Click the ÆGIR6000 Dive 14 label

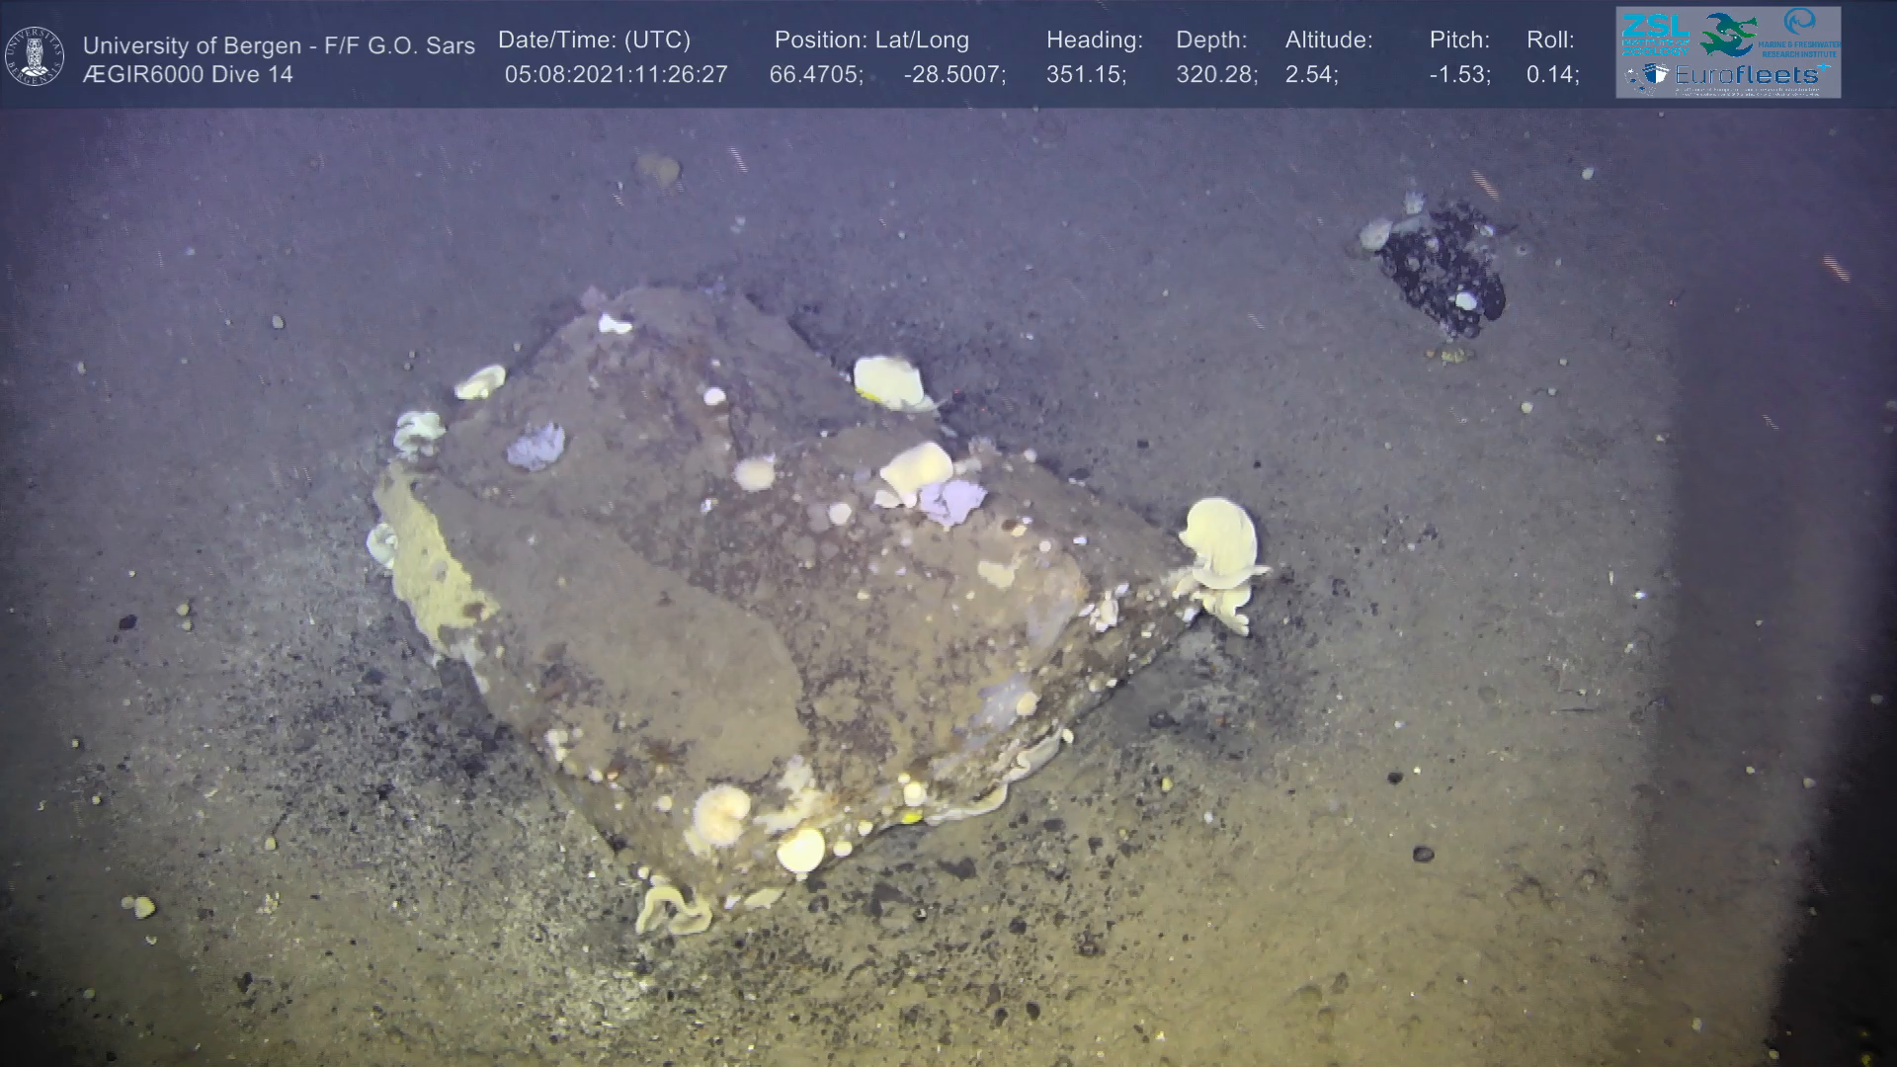[188, 75]
